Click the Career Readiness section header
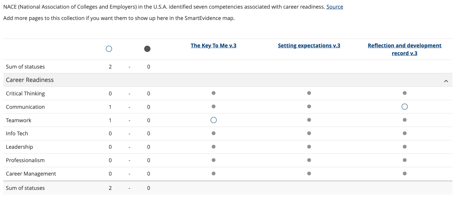The image size is (456, 200). 30,80
